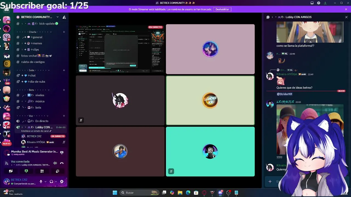The image size is (351, 197).
Task: Open the BETREX COMMUNITY server dropdown
Action: tap(57, 17)
